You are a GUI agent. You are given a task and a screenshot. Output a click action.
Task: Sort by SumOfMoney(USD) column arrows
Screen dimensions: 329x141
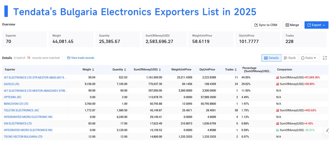pos(160,69)
